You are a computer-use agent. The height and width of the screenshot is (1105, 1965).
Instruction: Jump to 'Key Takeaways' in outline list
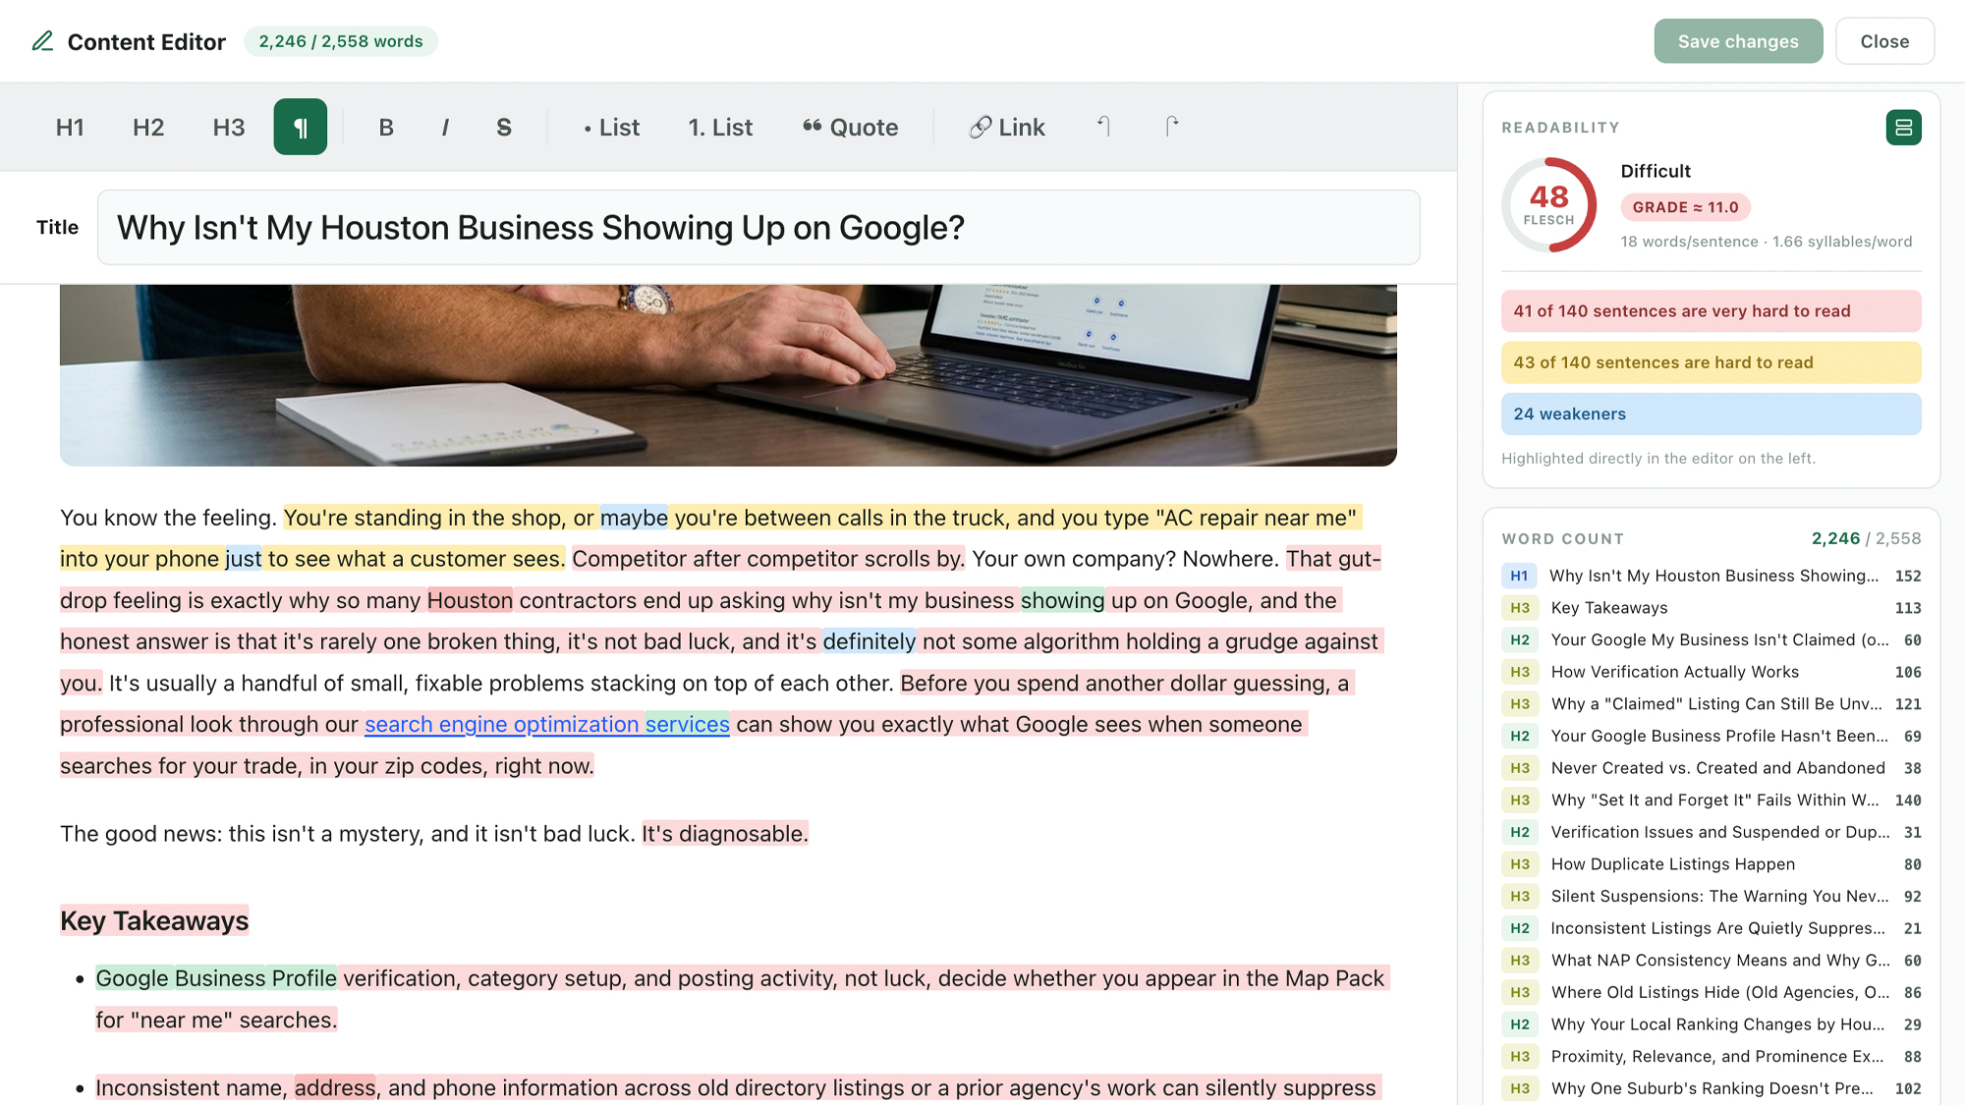[x=1711, y=608]
